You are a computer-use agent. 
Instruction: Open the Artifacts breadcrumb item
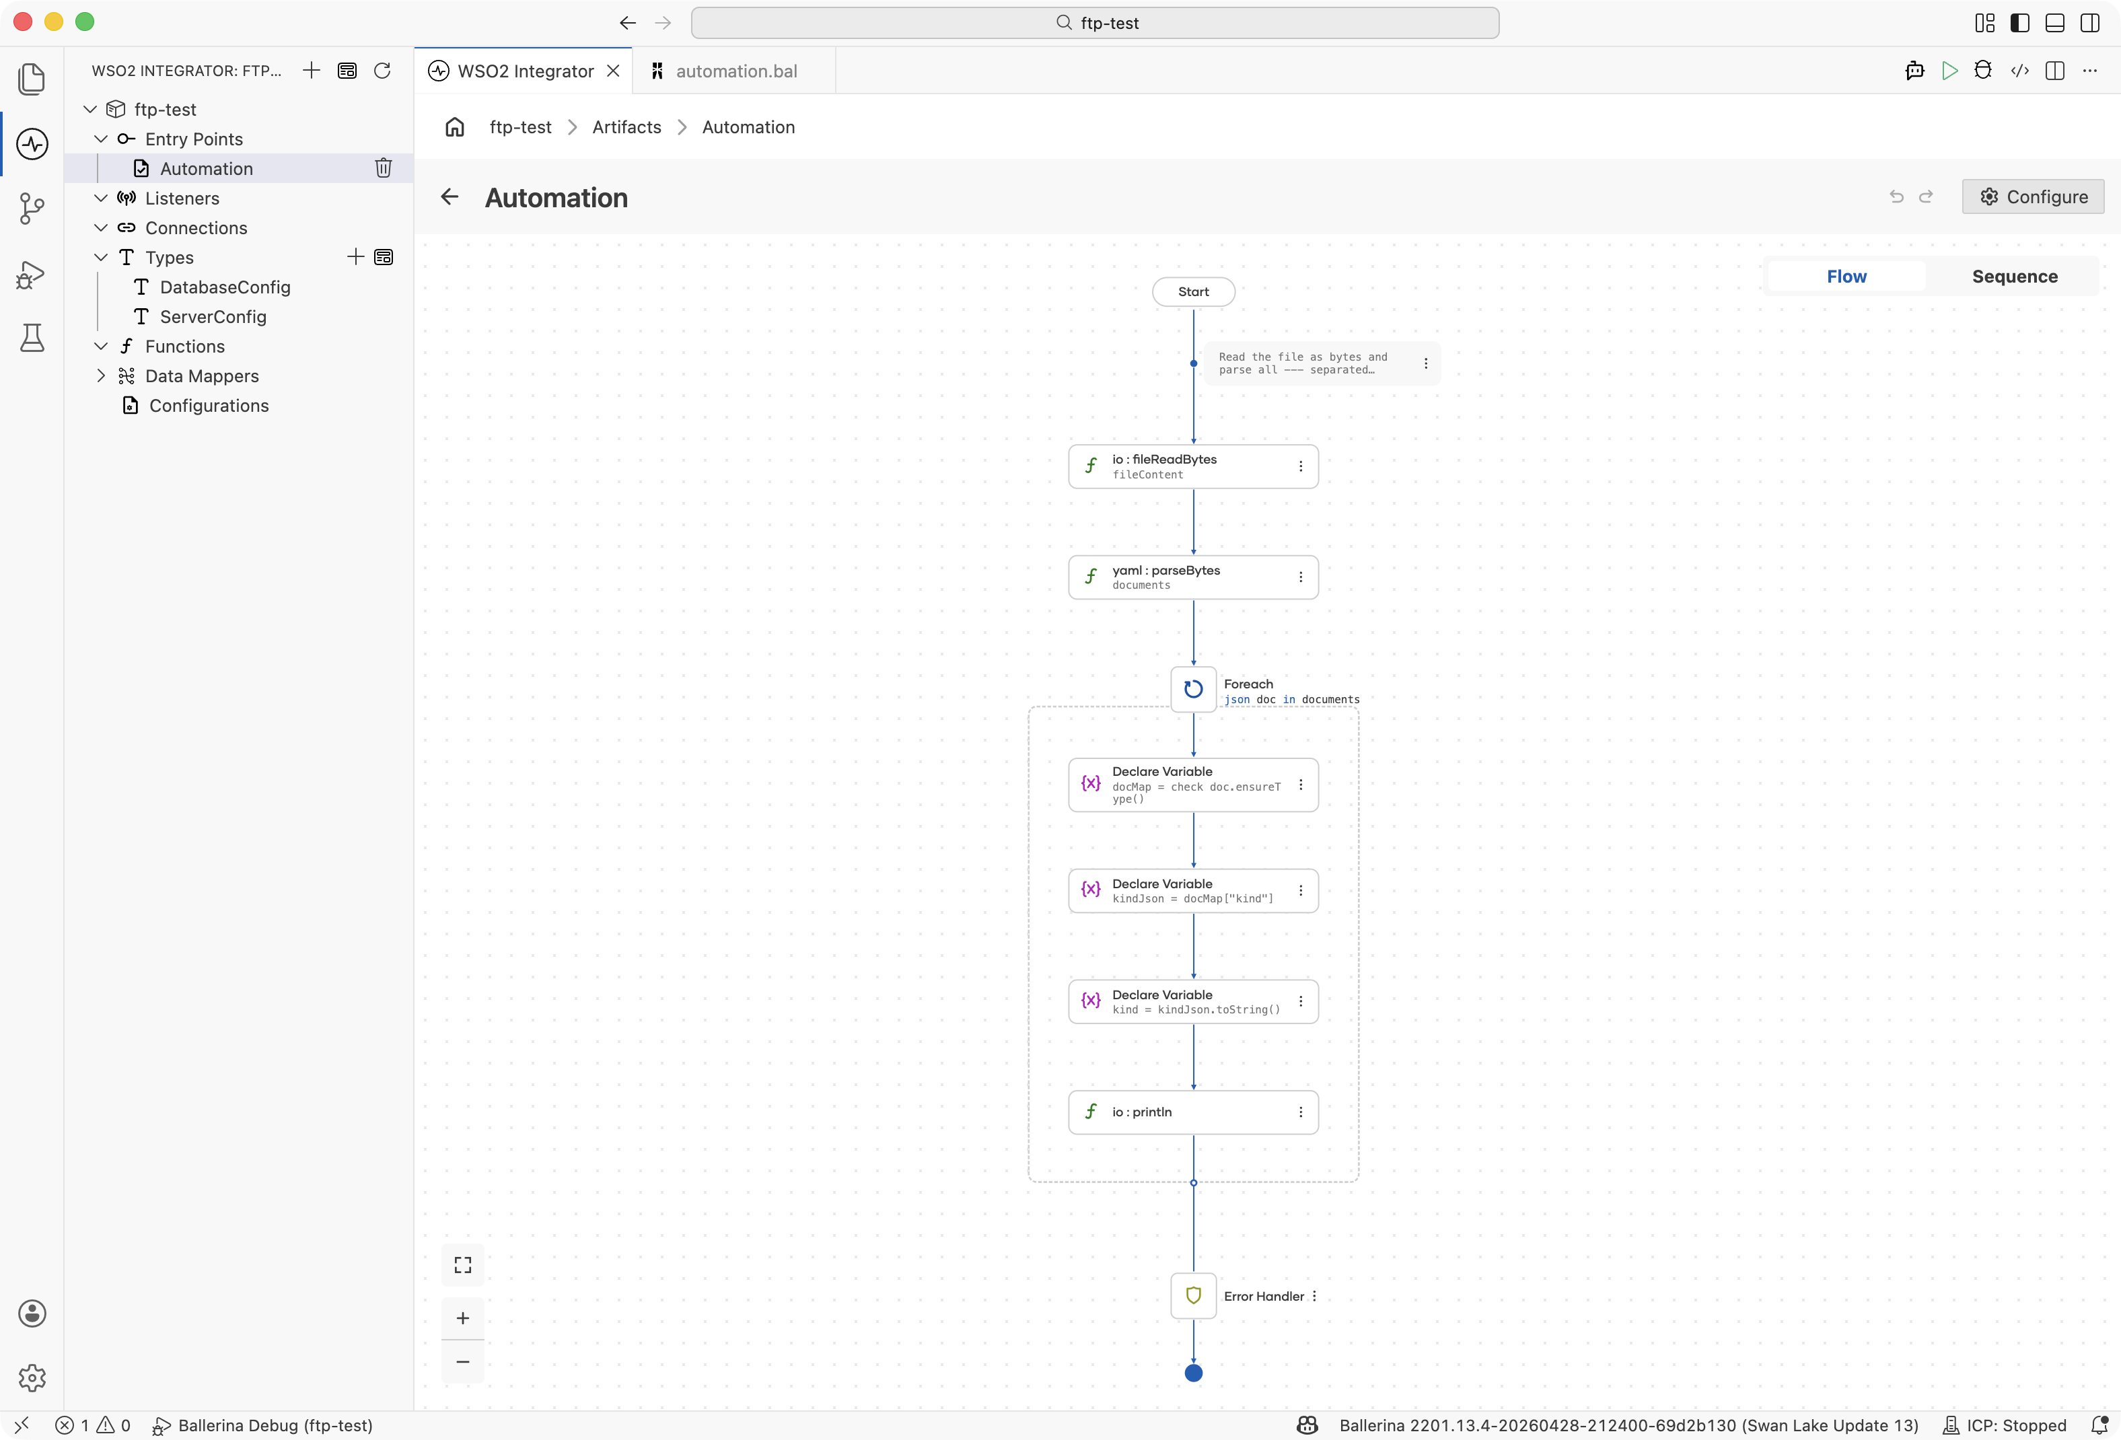pyautogui.click(x=626, y=127)
